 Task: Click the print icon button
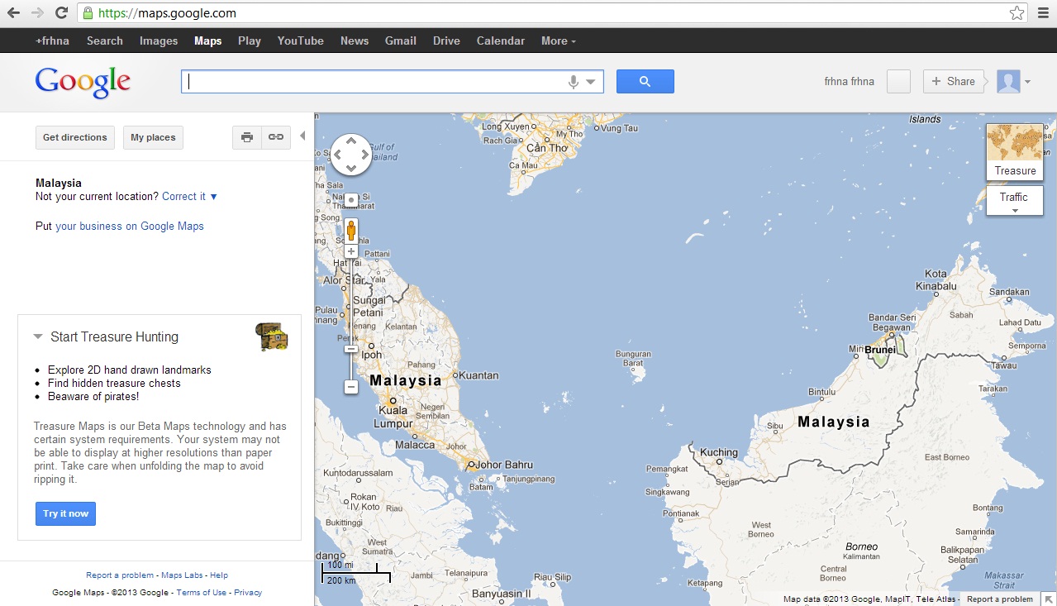[247, 137]
